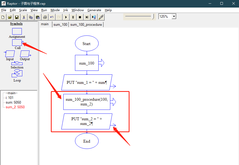Select the PUT "sum_2 = " output shape

[x=87, y=122]
